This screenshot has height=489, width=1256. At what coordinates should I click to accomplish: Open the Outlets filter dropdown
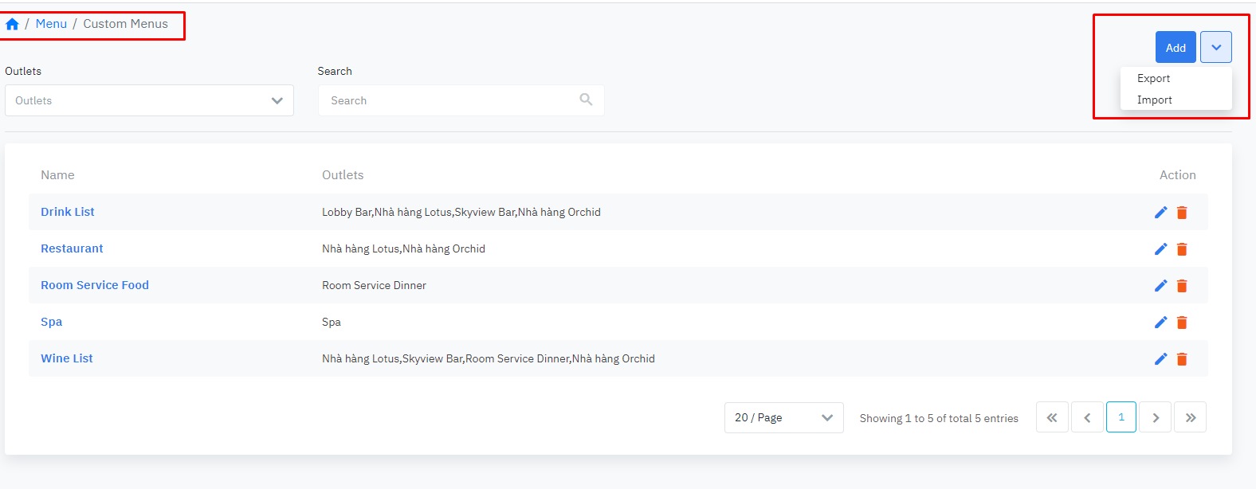(149, 100)
